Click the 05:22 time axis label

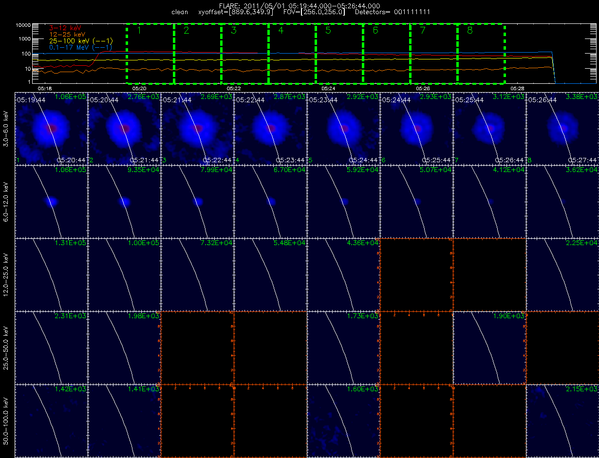coord(234,88)
